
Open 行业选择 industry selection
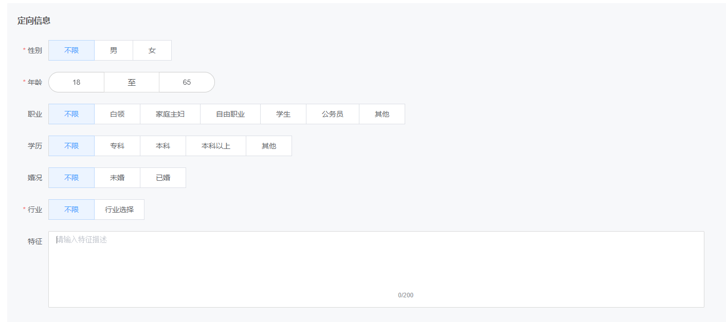coord(119,210)
